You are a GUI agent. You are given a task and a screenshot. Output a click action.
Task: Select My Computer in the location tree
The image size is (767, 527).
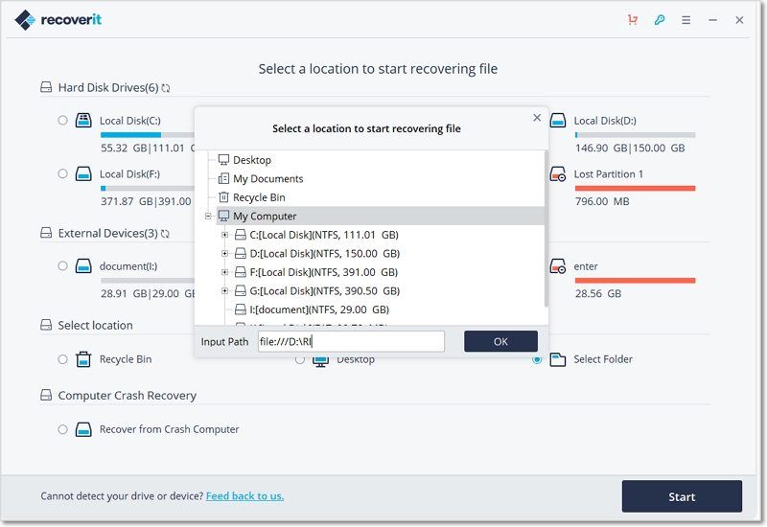click(x=381, y=216)
